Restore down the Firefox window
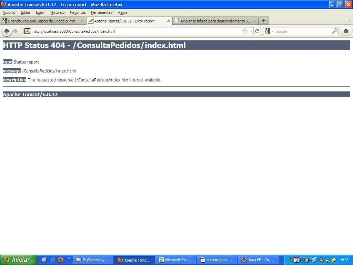The height and width of the screenshot is (265, 353). click(x=341, y=4)
